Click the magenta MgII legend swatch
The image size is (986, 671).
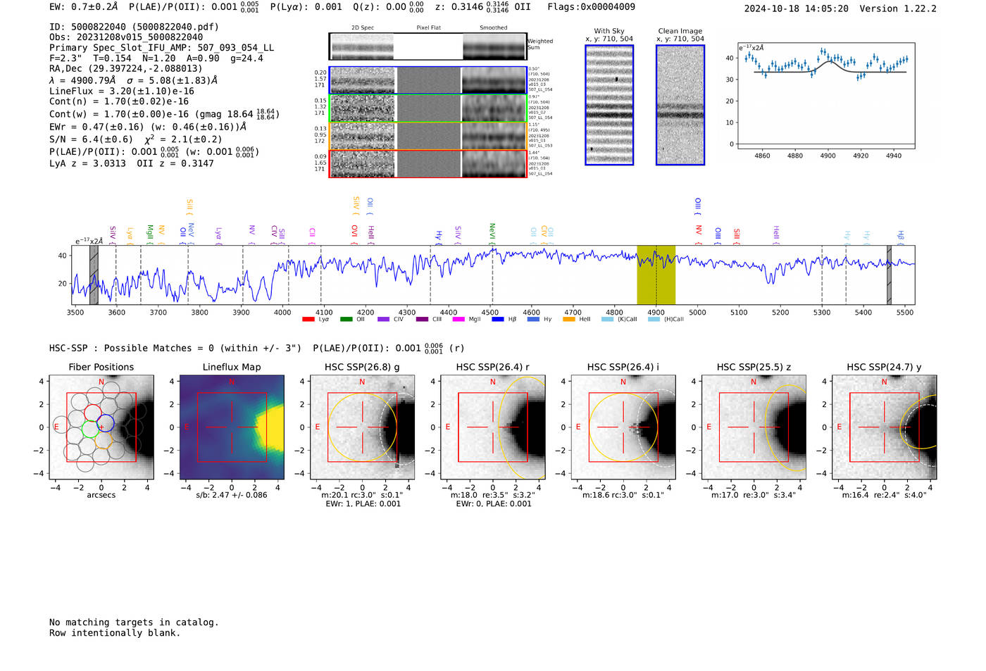tap(458, 320)
